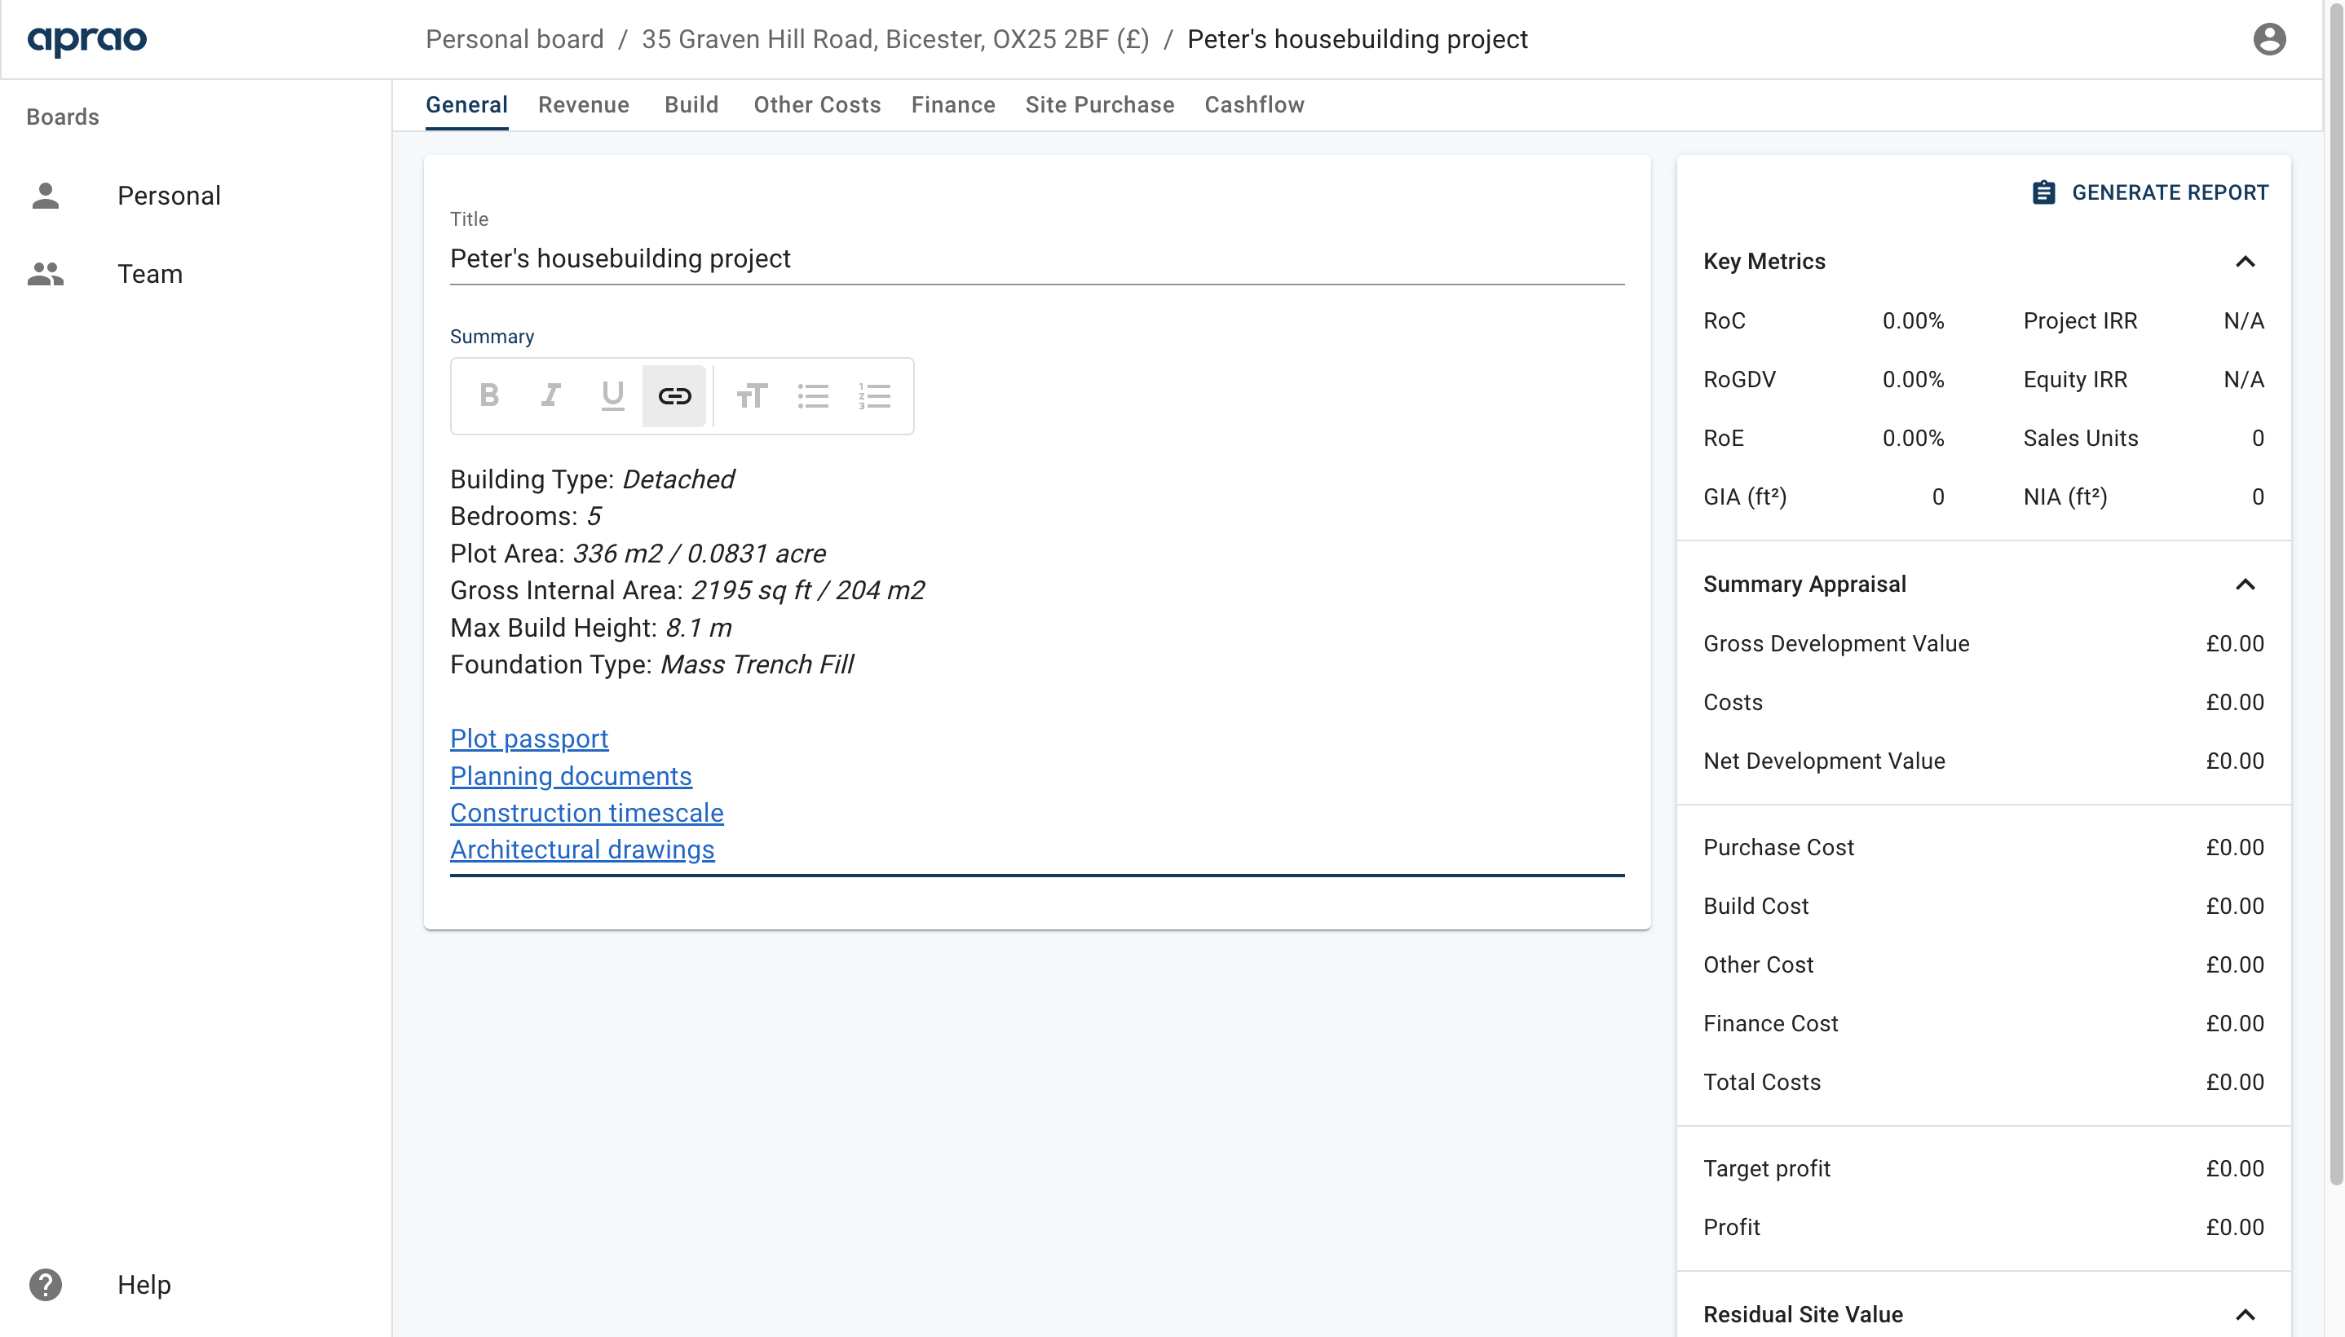2345x1337 pixels.
Task: Click the NIA (ft²) metric label
Action: click(2065, 496)
